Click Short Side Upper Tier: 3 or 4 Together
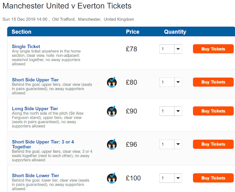This screenshot has width=235, height=192. [x=43, y=144]
